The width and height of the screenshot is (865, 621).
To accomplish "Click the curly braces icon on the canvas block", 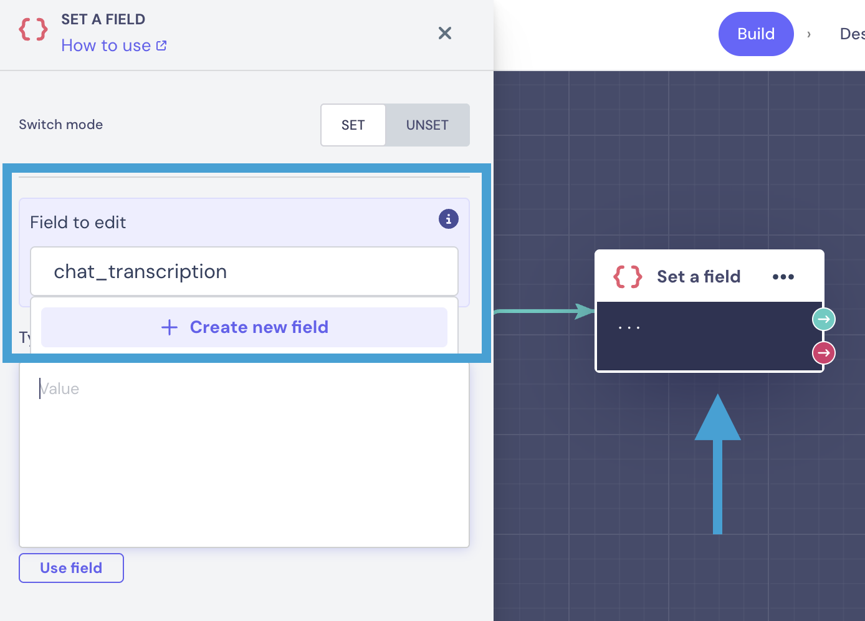I will 628,276.
